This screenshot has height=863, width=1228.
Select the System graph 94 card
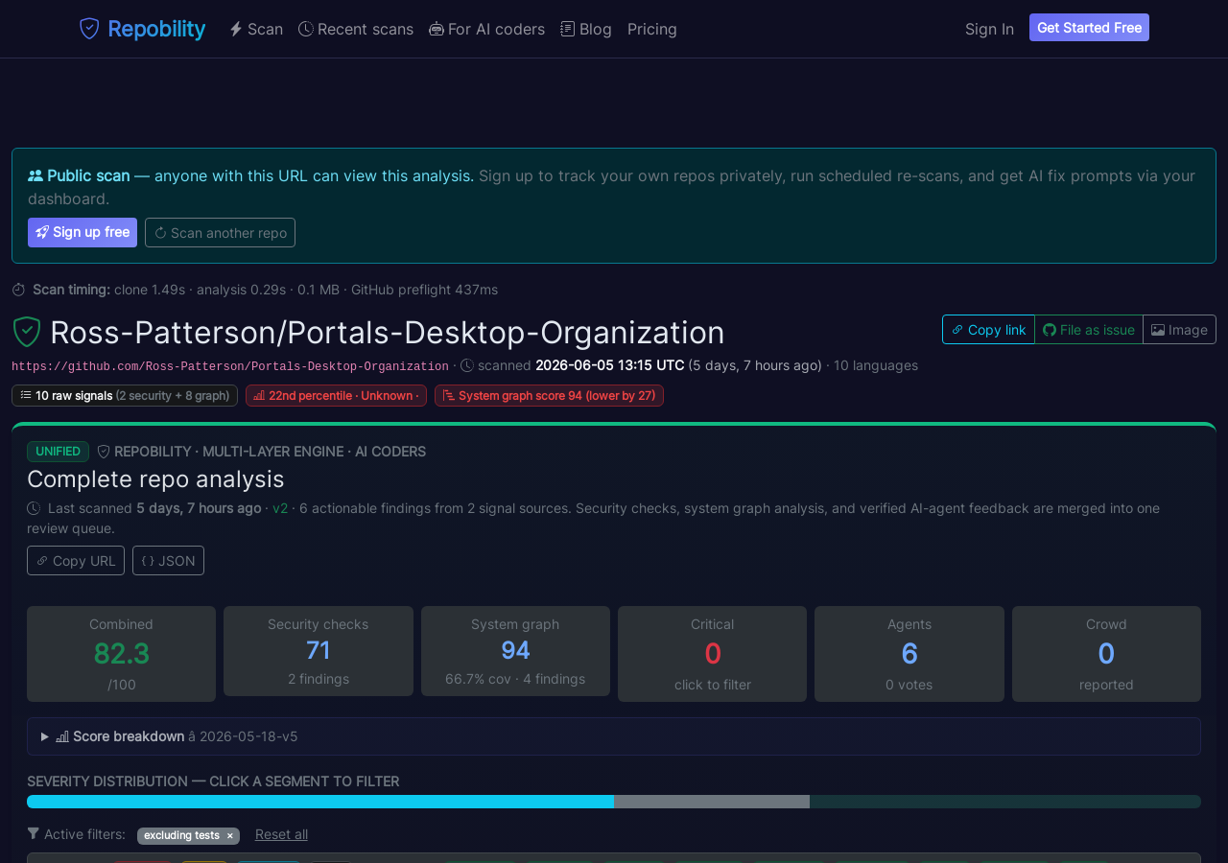pos(515,651)
